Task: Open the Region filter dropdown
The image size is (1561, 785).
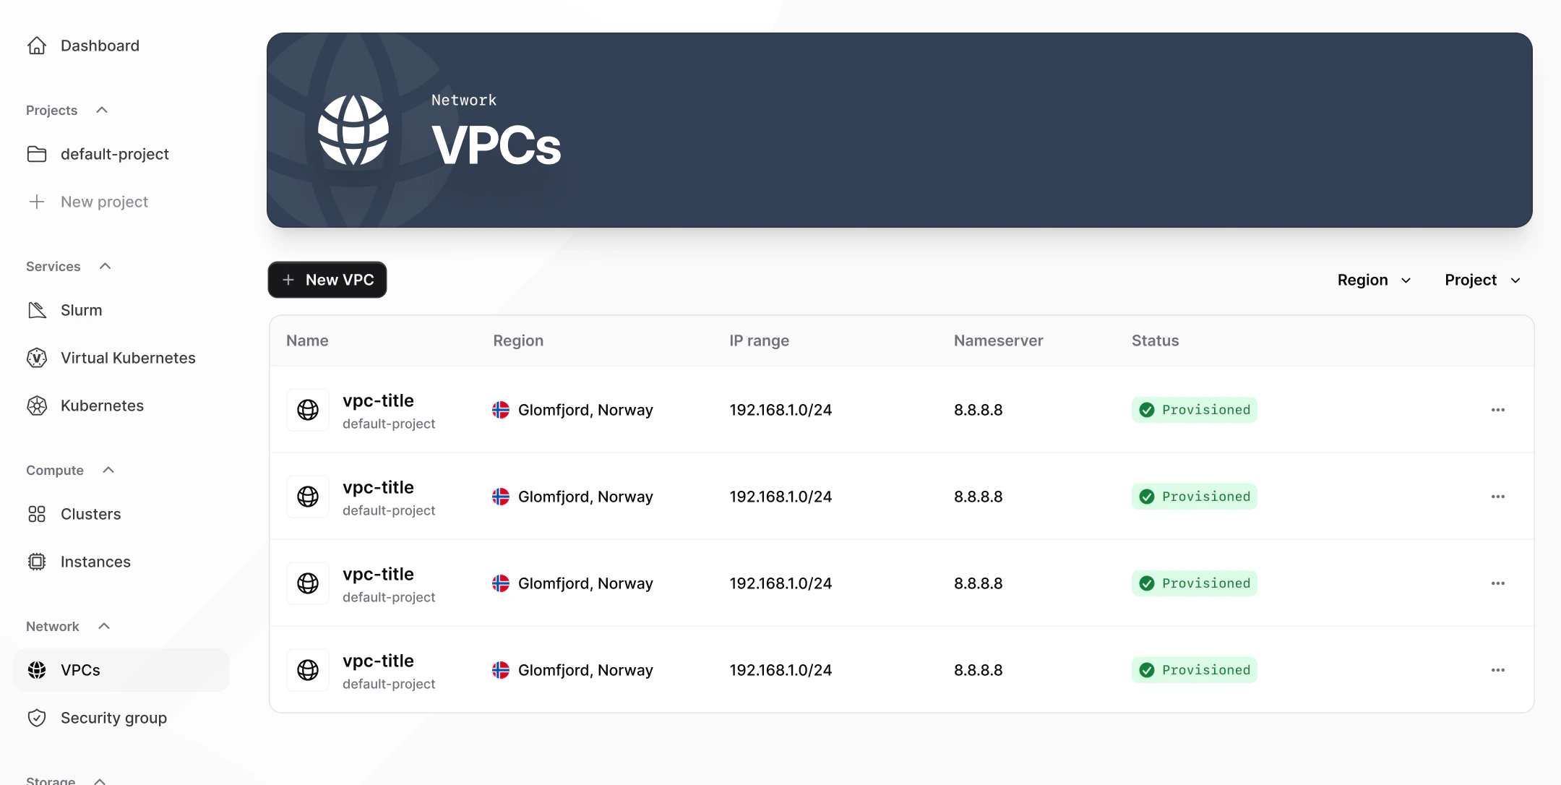Action: point(1372,280)
